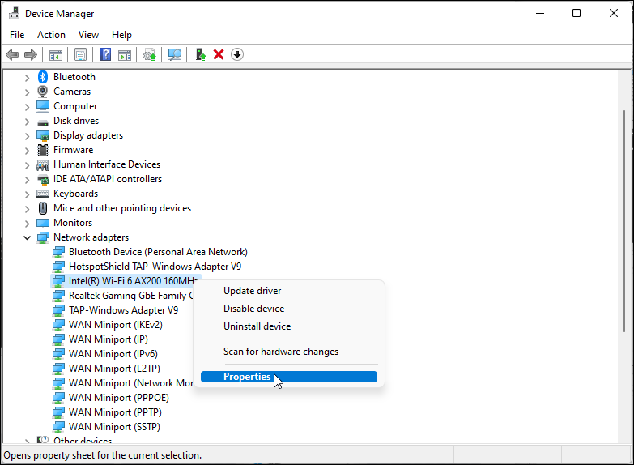The height and width of the screenshot is (465, 634).
Task: Select WAN Miniport (IP)
Action: click(x=109, y=339)
